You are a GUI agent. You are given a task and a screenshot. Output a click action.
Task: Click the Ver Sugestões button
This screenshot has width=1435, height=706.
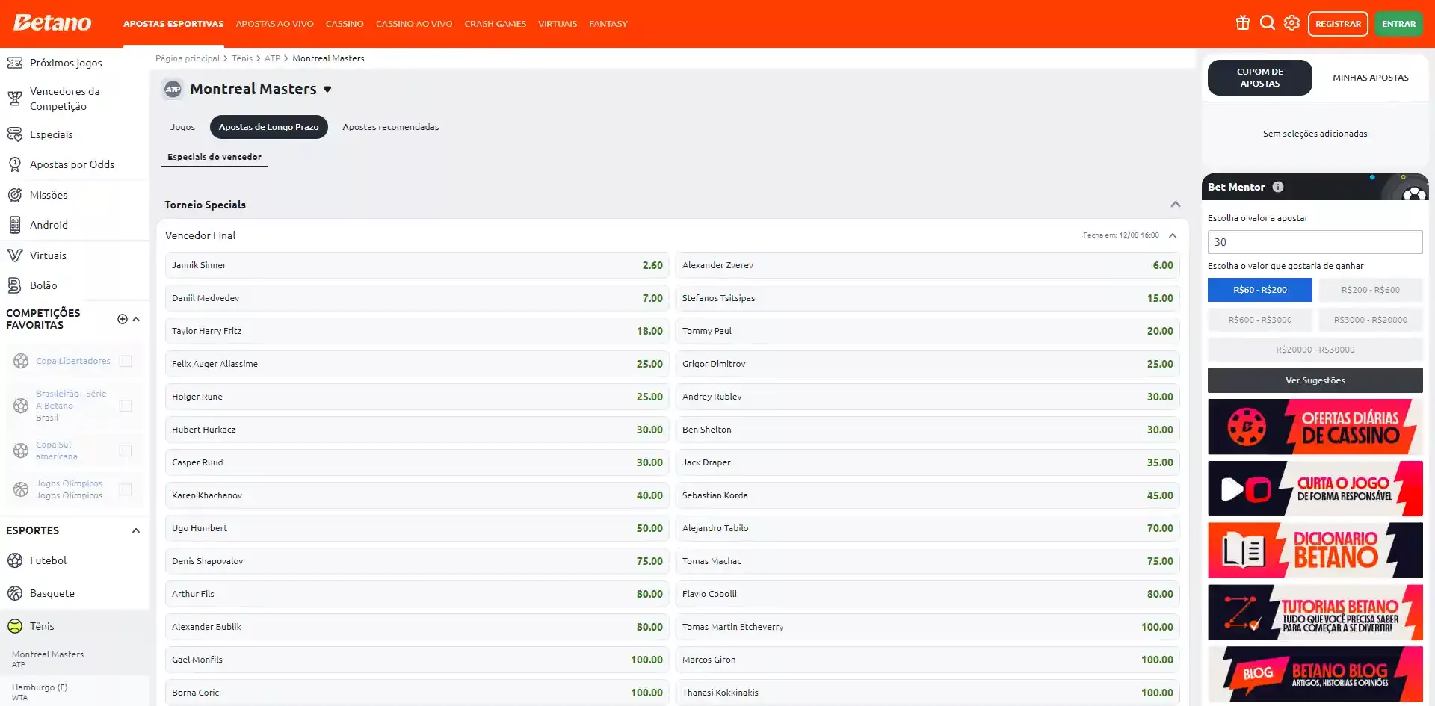1315,380
